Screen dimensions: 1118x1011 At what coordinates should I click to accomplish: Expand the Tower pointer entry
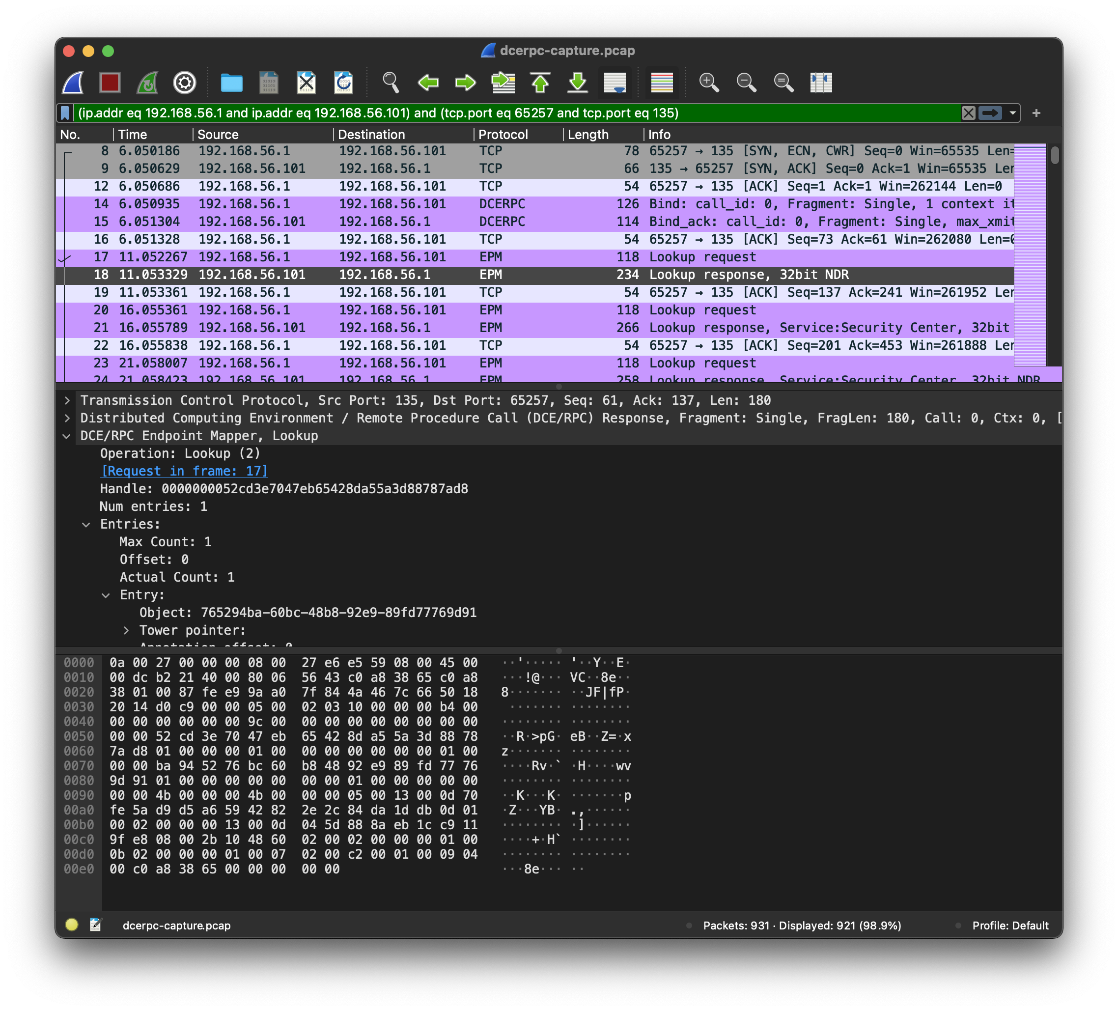126,630
